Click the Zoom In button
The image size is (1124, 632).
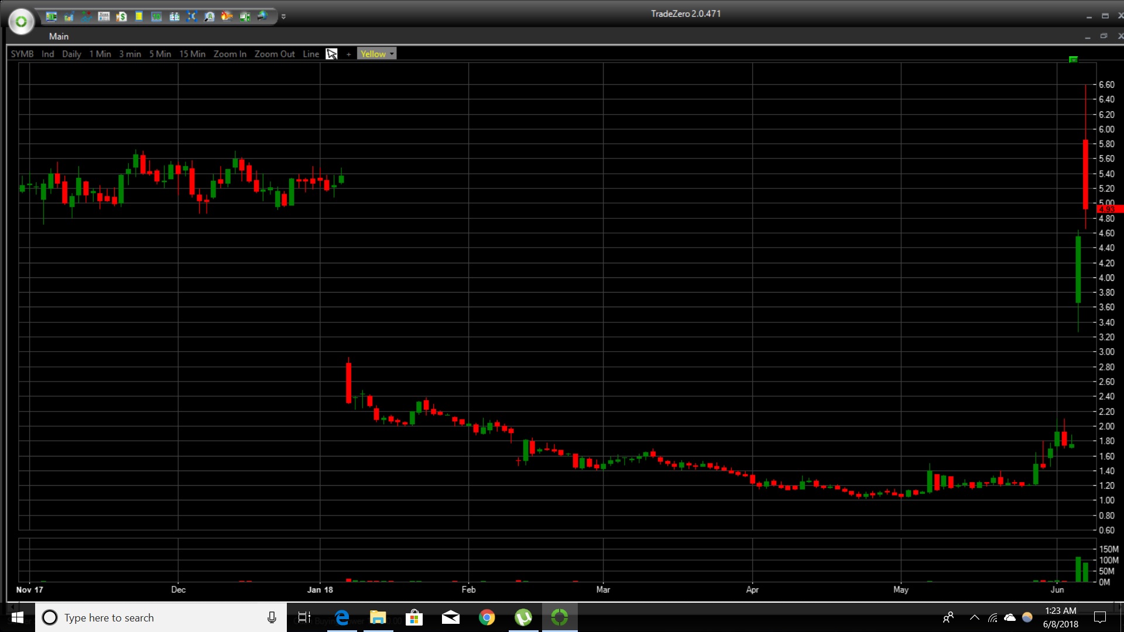pos(229,54)
